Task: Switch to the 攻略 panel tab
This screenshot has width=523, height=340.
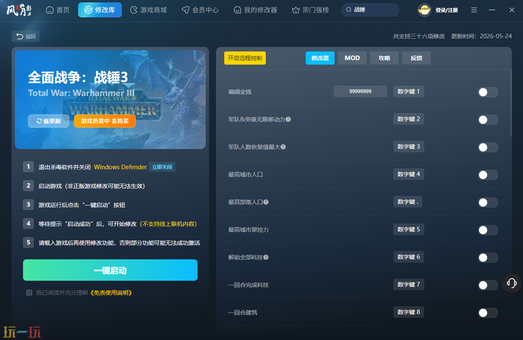Action: pos(384,58)
